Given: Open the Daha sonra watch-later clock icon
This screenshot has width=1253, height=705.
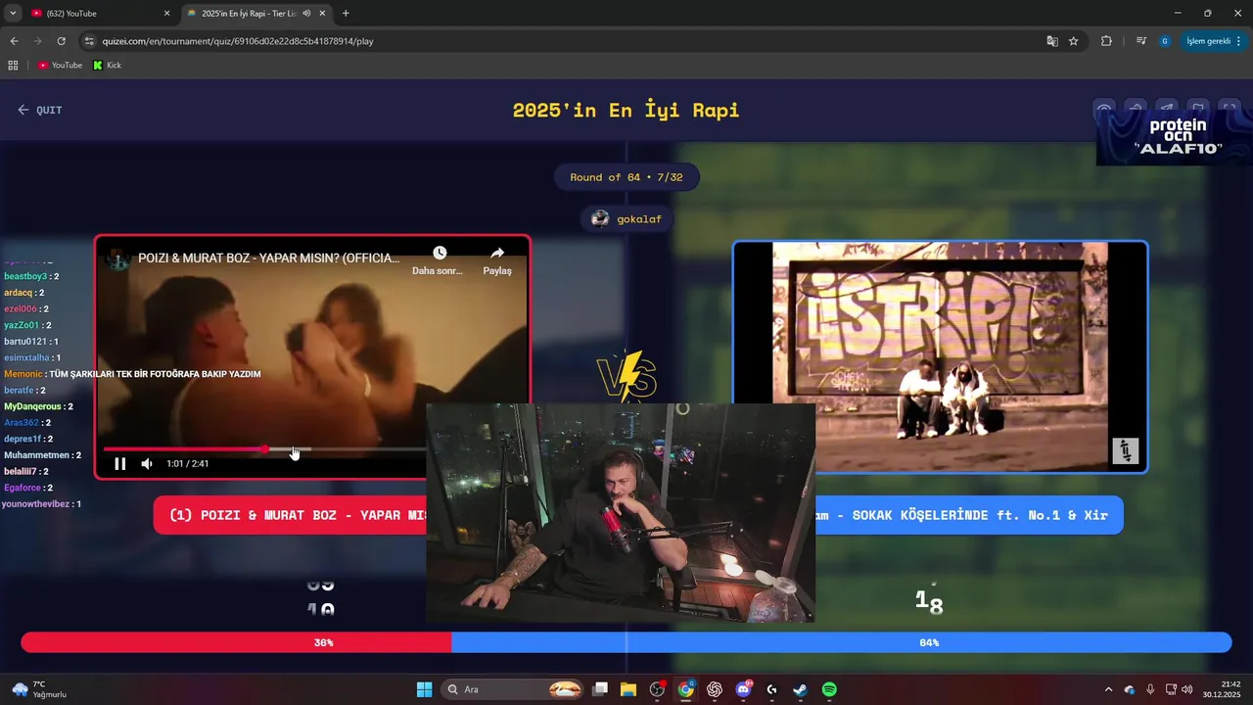Looking at the screenshot, I should [440, 253].
